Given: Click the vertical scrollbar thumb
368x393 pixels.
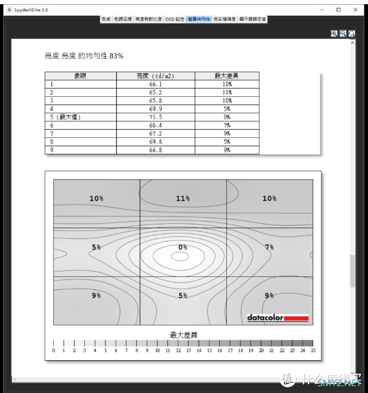Looking at the screenshot, I should (x=352, y=271).
